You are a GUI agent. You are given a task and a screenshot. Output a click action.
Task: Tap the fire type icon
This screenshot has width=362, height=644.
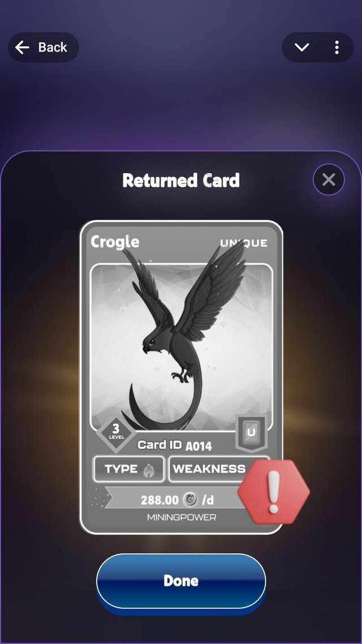(149, 470)
